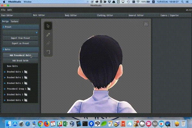Viewport: 192px width, 128px height.
Task: Open the Dropbox menu bar icon
Action: pos(109,2)
